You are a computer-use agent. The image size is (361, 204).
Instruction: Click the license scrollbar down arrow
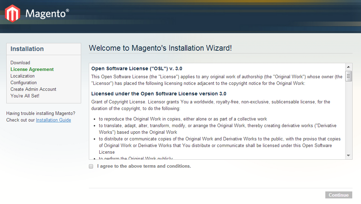(348, 156)
